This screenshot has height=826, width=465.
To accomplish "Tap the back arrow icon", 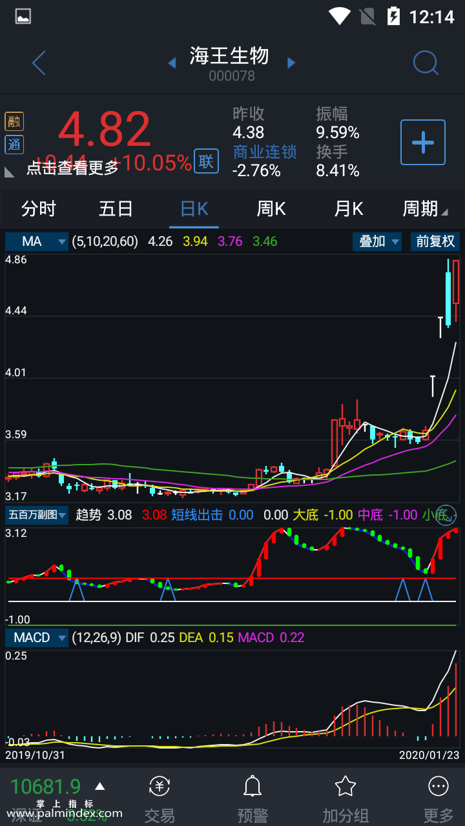I will pos(39,63).
